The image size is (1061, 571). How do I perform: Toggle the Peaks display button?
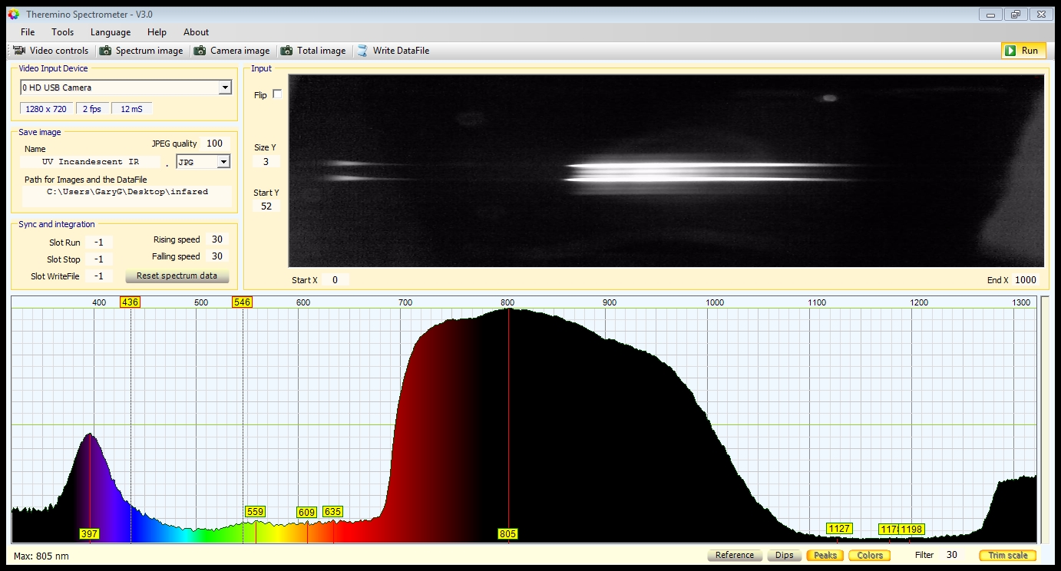pos(825,555)
